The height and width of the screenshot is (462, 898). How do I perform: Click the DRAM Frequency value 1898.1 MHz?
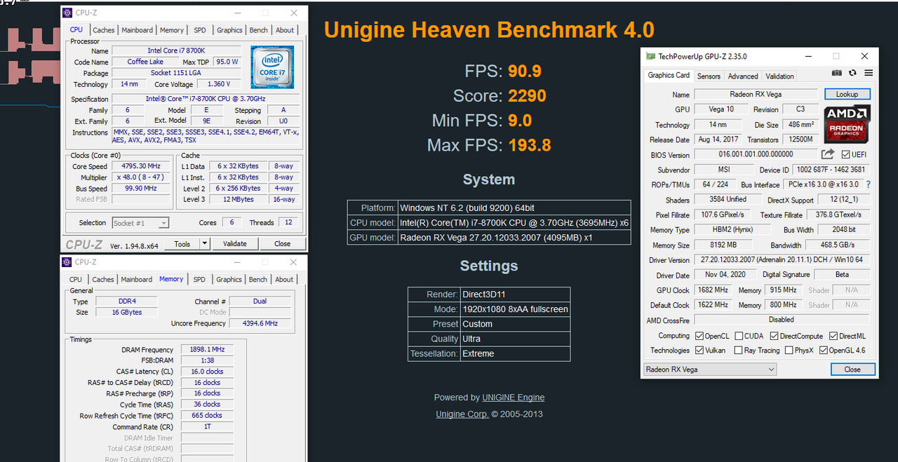[206, 350]
